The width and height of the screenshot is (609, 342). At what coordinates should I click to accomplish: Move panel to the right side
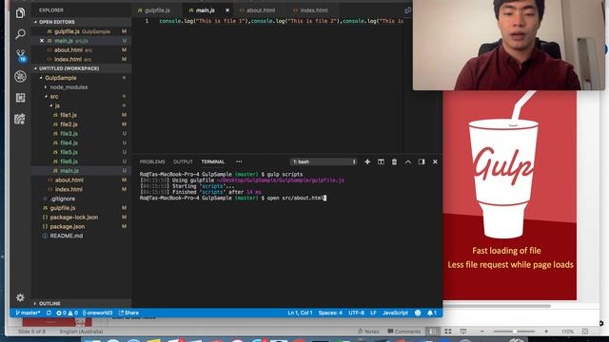(x=422, y=161)
